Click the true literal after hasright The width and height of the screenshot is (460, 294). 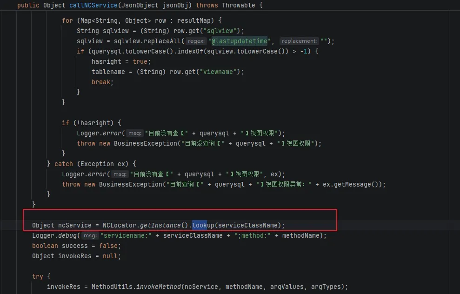point(140,61)
